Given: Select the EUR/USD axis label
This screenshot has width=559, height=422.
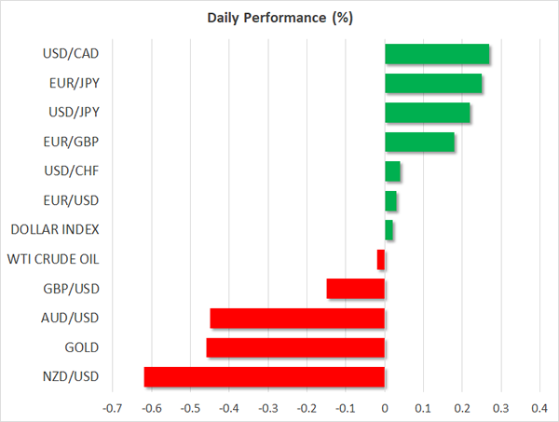Looking at the screenshot, I should pyautogui.click(x=71, y=200).
